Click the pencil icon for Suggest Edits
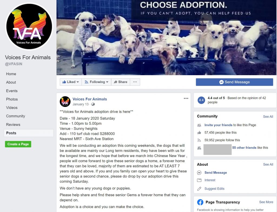 click(199, 189)
